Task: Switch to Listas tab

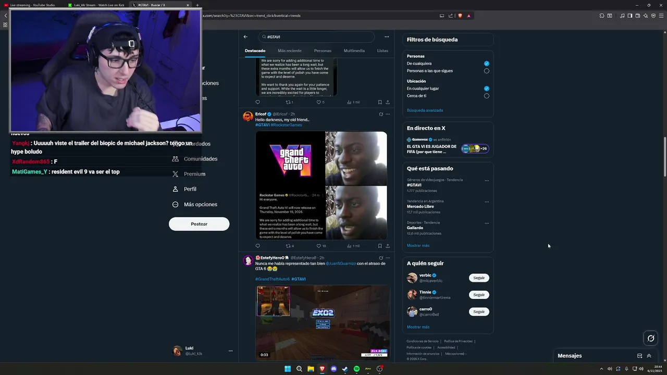Action: tap(382, 51)
